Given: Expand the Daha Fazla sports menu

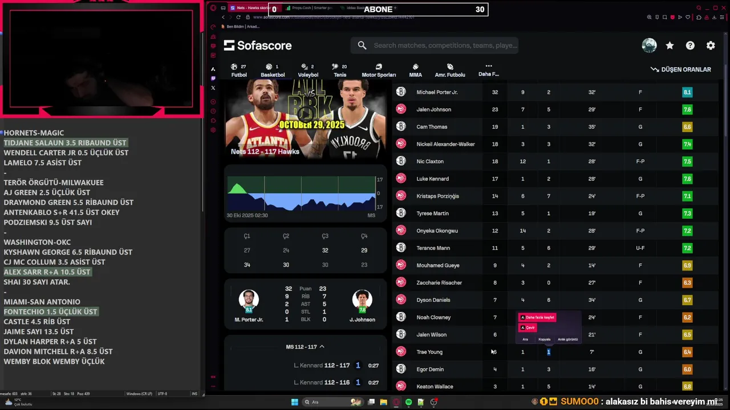Looking at the screenshot, I should point(488,70).
